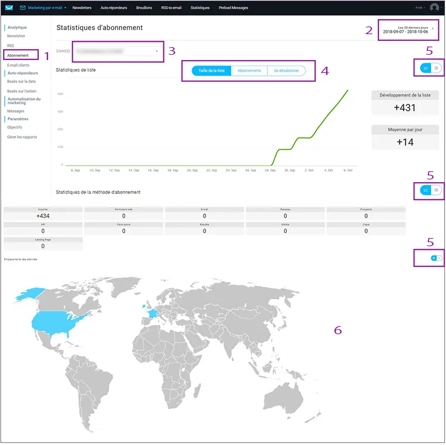The width and height of the screenshot is (446, 445).
Task: Click the Formulaire web count card
Action: click(x=124, y=214)
